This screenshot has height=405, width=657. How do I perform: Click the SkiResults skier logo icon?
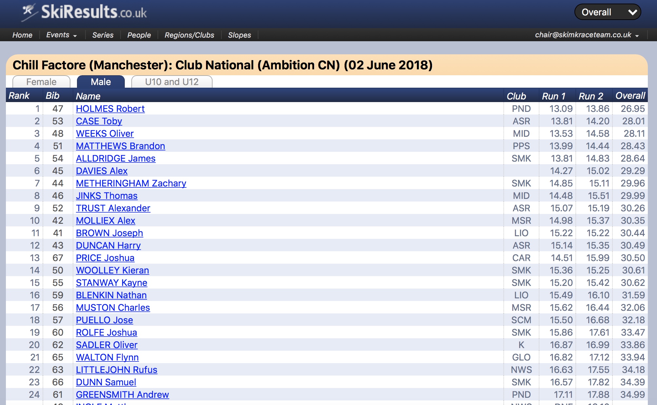[x=29, y=12]
